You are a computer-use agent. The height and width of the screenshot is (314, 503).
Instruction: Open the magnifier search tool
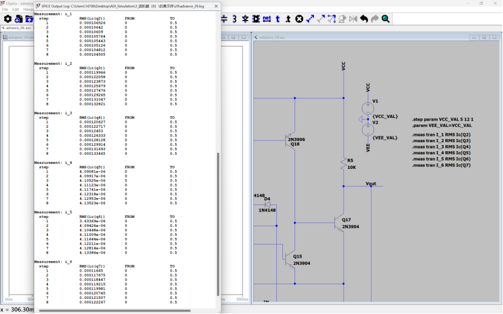tap(385, 19)
